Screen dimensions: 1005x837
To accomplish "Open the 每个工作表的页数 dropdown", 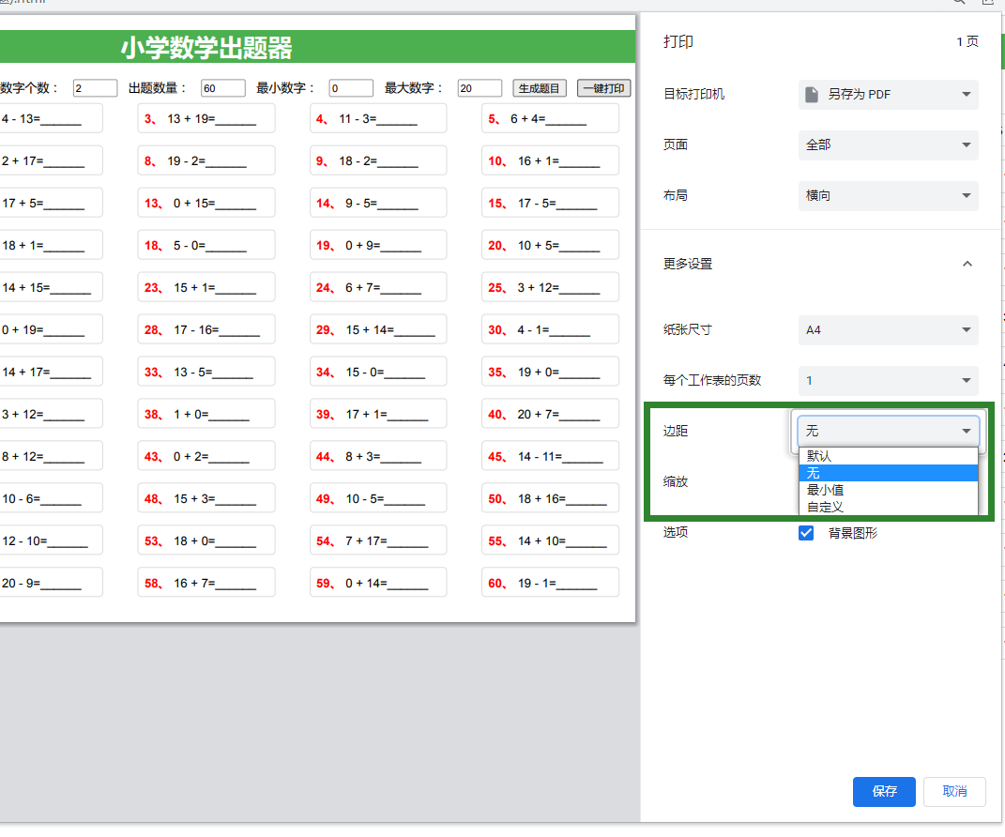I will pos(889,381).
